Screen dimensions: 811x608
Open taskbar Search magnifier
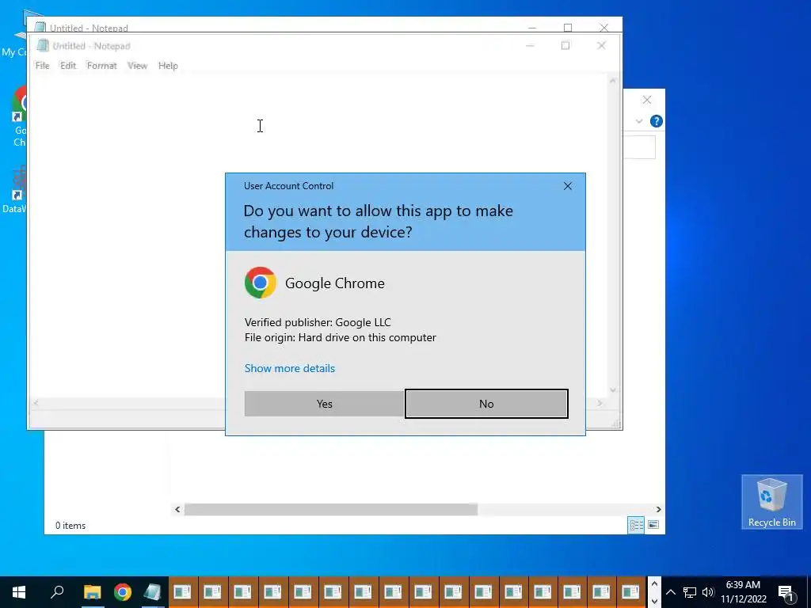(57, 592)
